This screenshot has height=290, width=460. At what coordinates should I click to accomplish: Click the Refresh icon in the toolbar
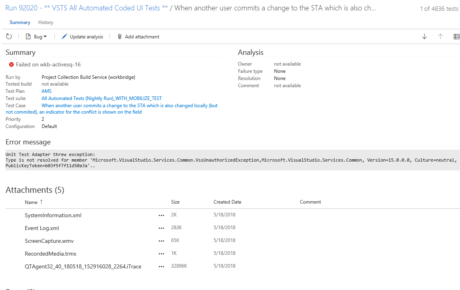point(9,36)
